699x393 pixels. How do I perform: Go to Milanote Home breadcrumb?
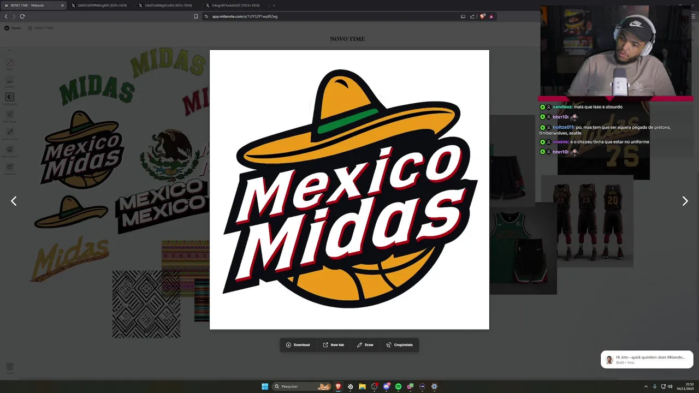(13, 28)
